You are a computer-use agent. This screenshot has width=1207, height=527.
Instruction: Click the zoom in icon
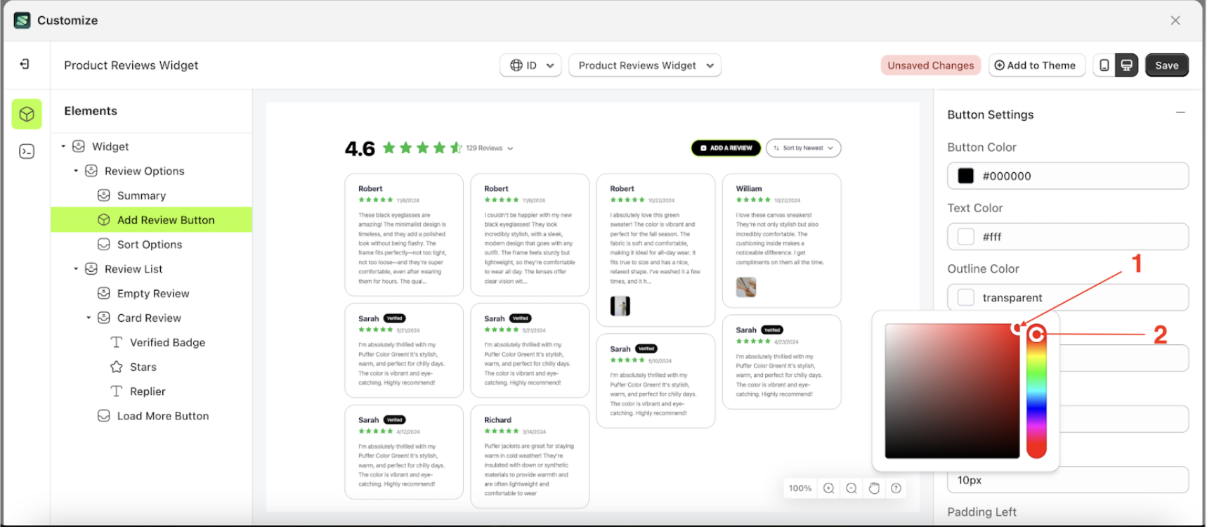click(x=829, y=488)
